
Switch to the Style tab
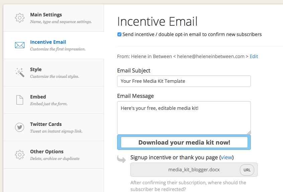[54, 72]
